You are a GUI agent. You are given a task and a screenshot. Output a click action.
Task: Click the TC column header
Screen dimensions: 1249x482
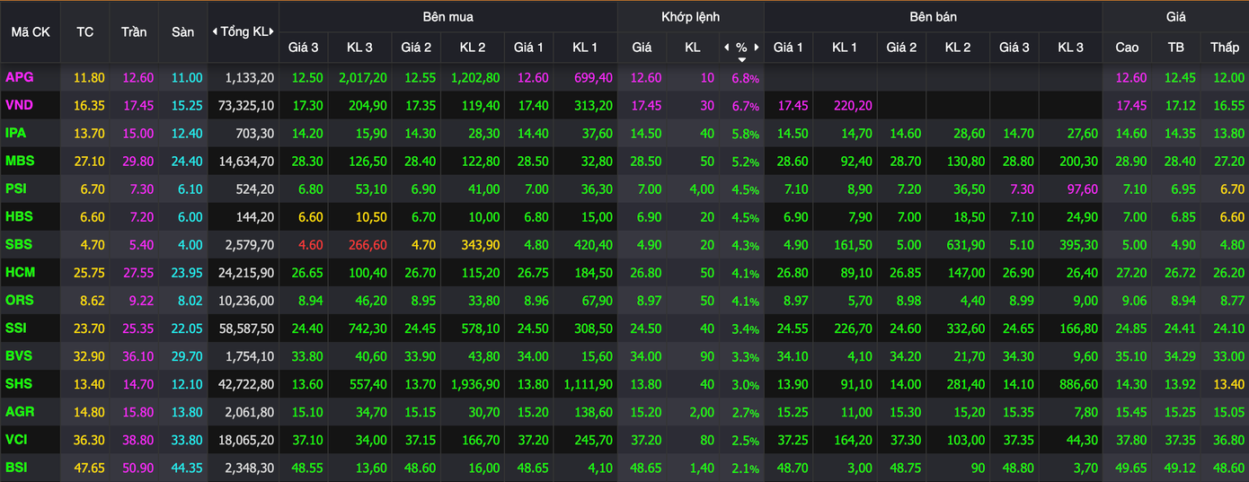(x=84, y=31)
